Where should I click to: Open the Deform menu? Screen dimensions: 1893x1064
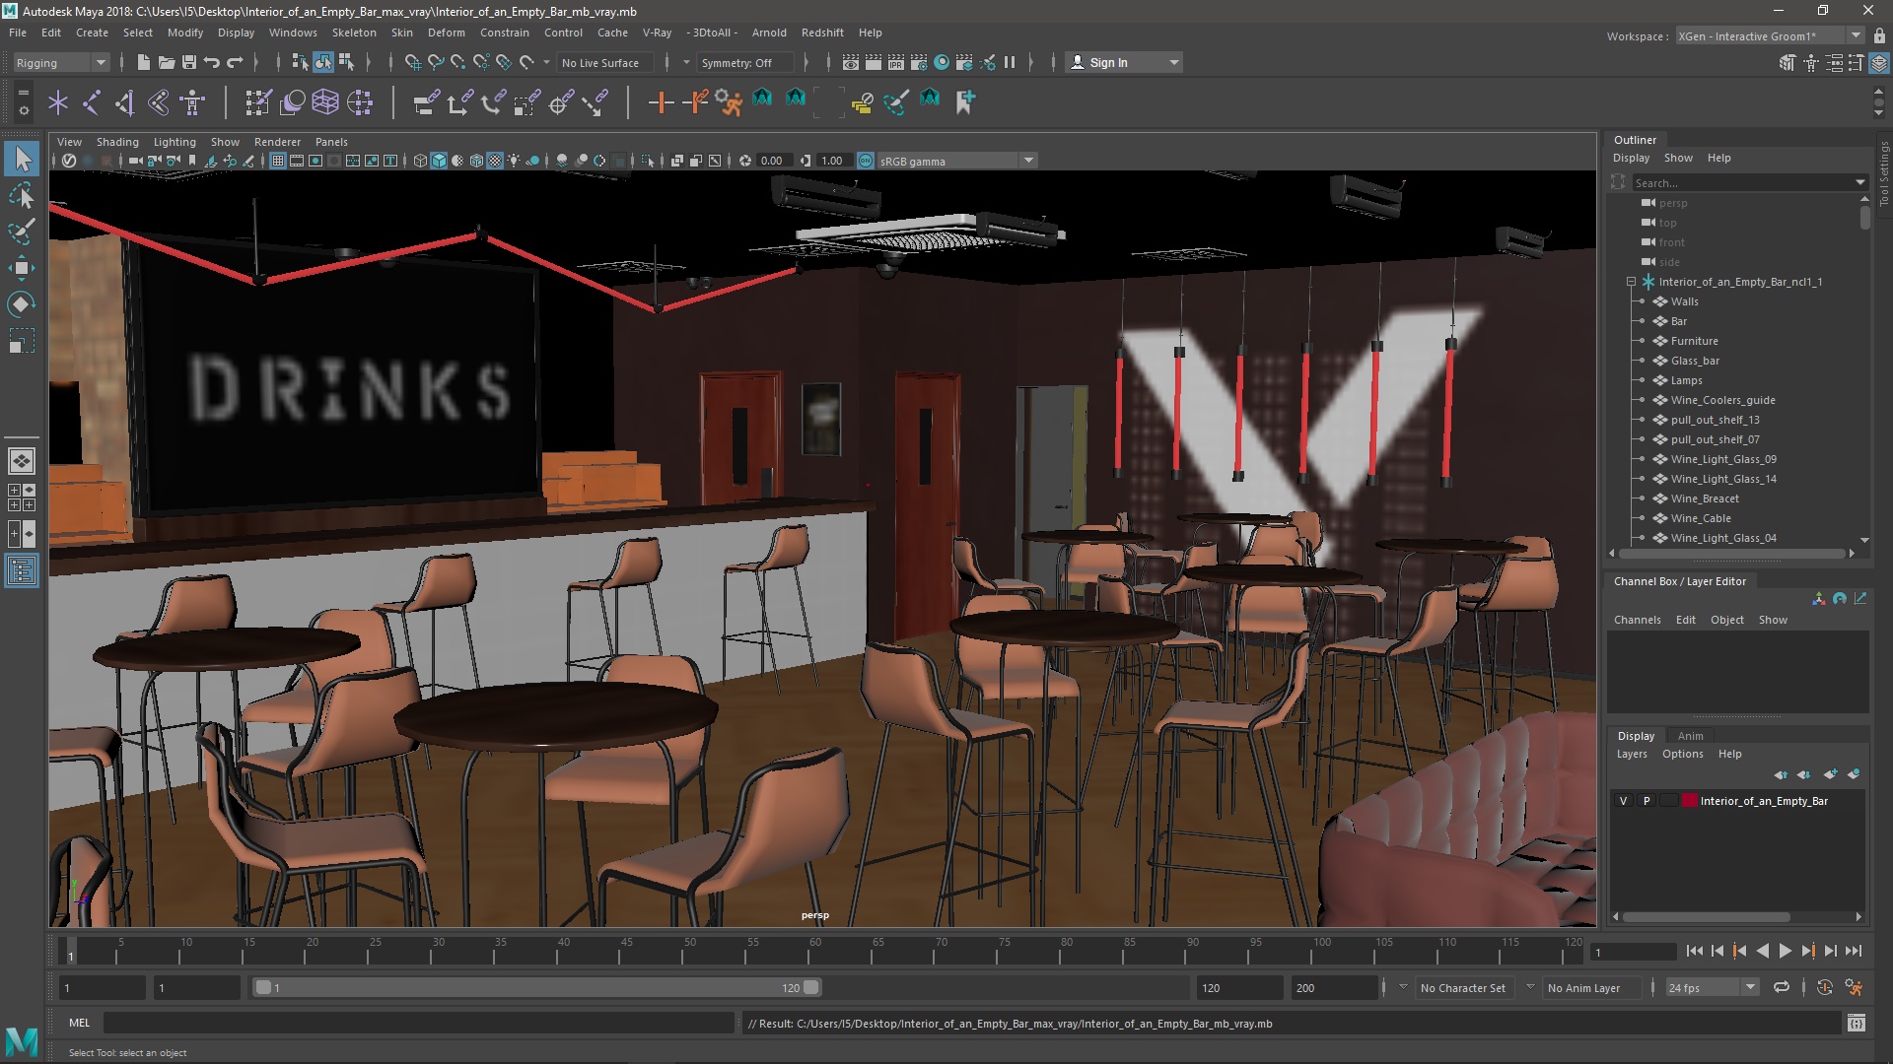pos(446,33)
